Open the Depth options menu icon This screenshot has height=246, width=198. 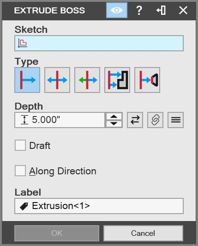pos(175,120)
